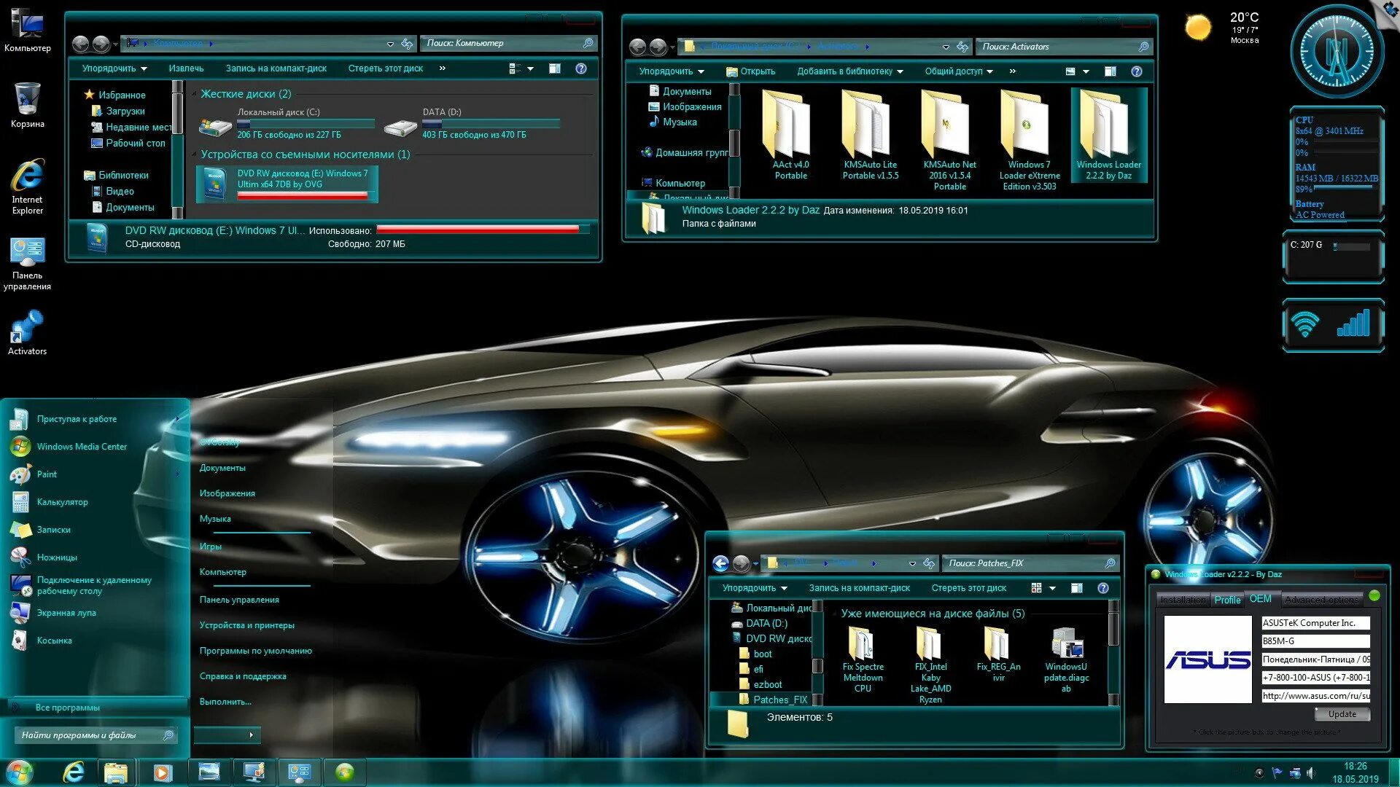Click the Найти программы и файлы search box
1400x787 pixels.
coord(96,735)
